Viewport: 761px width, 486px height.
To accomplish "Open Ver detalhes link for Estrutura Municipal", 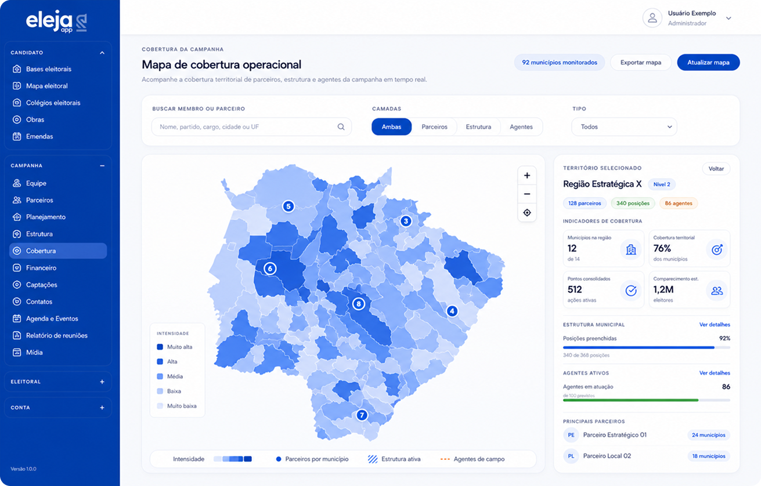I will pos(715,325).
